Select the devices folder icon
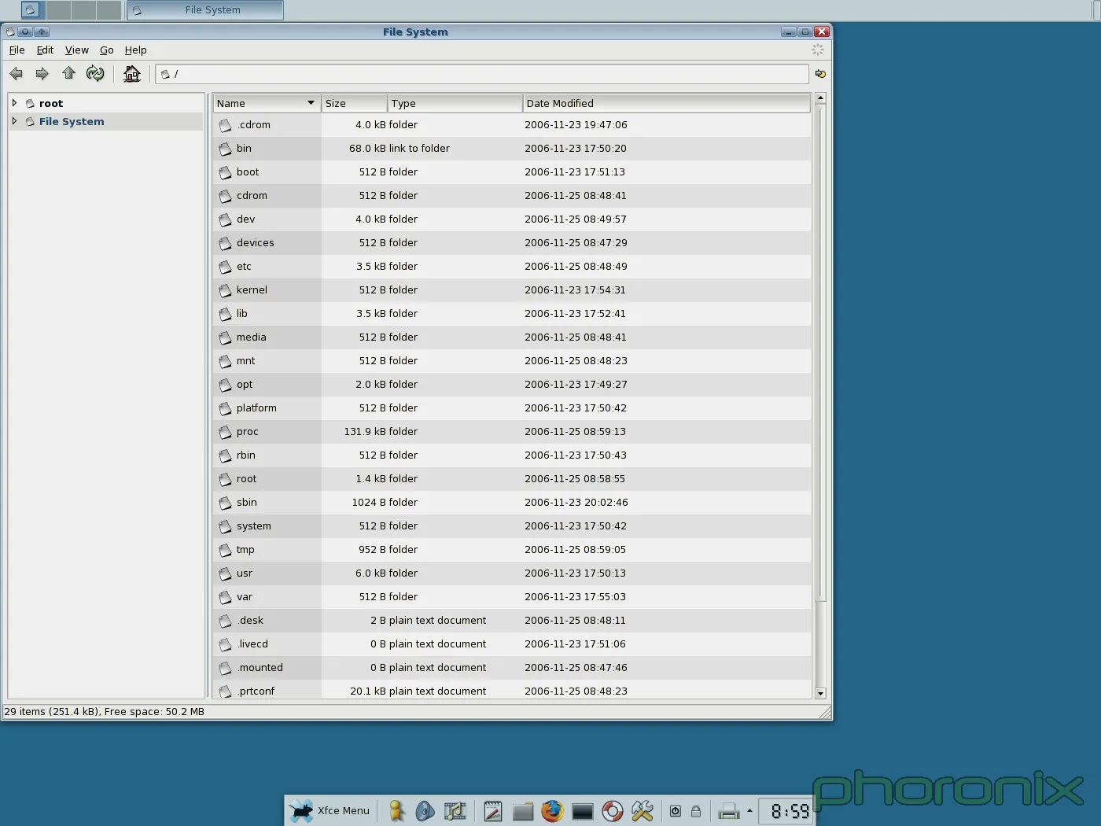The width and height of the screenshot is (1101, 826). 226,243
